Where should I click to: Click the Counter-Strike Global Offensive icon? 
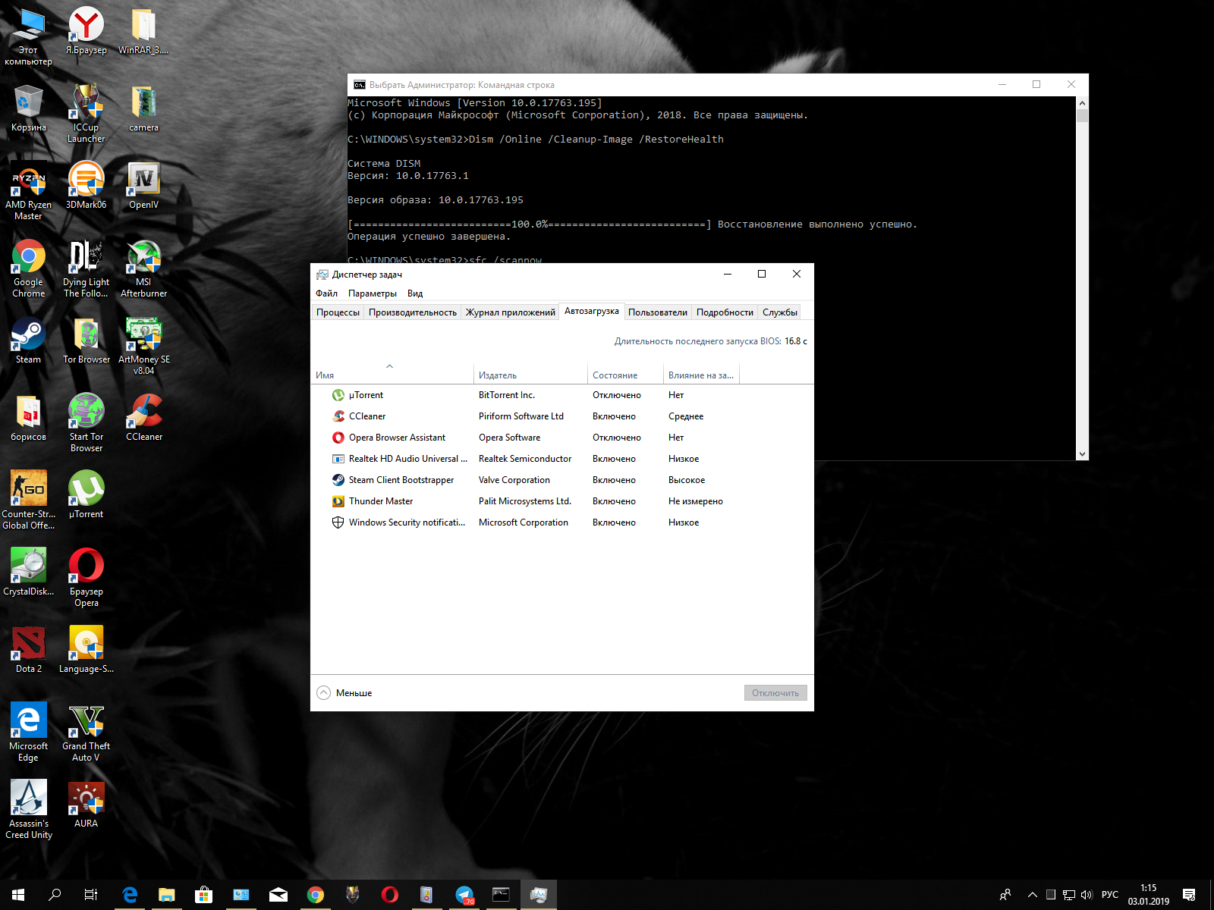29,500
